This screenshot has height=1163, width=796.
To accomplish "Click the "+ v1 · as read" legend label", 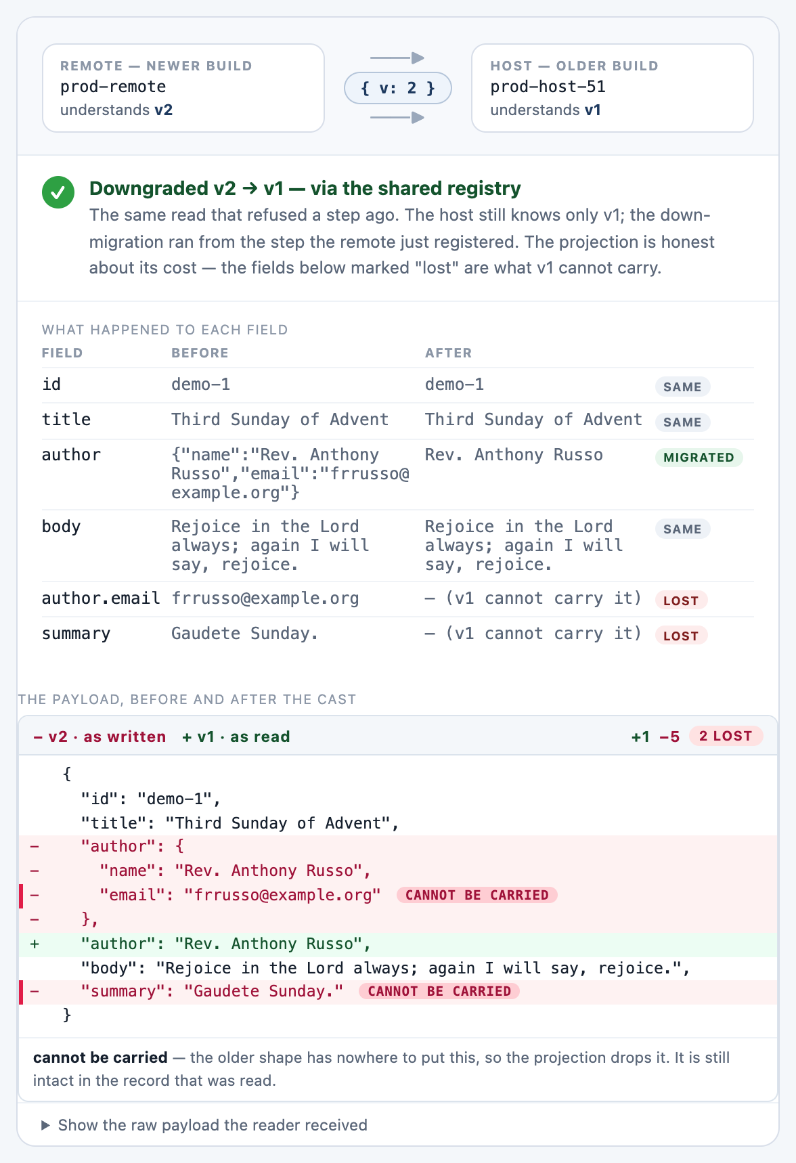I will click(x=236, y=737).
